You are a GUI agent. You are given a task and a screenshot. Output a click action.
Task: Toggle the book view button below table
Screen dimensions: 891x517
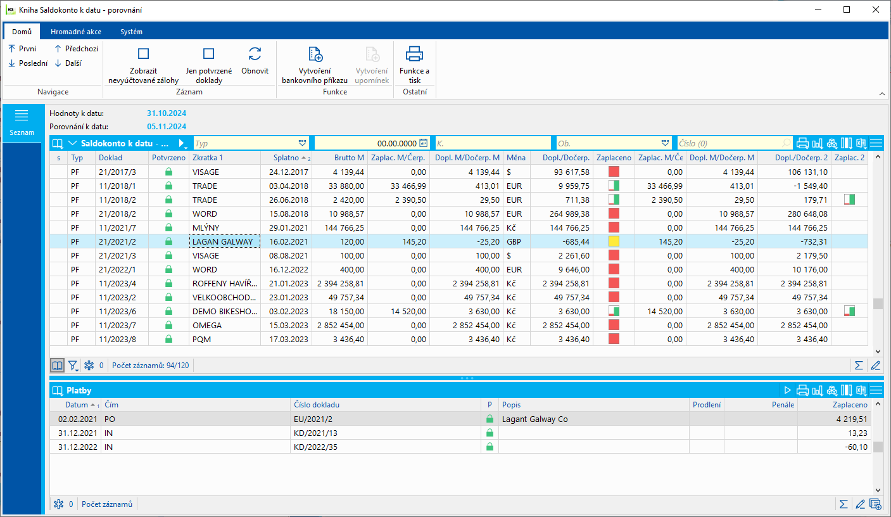coord(58,366)
